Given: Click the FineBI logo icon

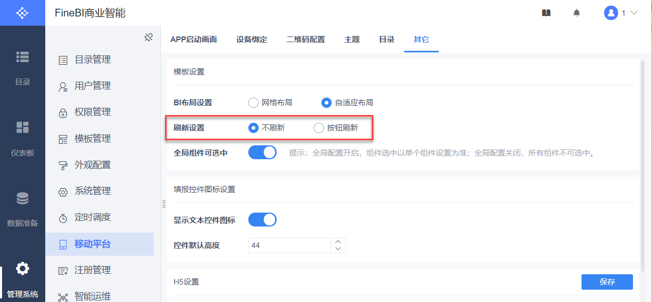Looking at the screenshot, I should (22, 13).
